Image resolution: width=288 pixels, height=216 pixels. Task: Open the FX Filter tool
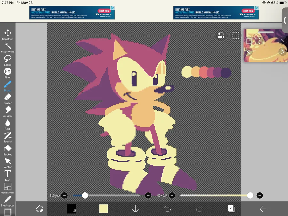coord(8,73)
